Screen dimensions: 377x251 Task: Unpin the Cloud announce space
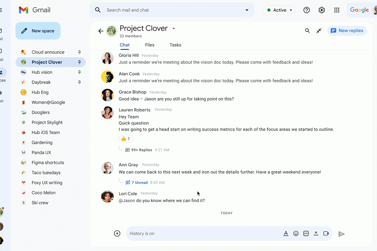79,52
